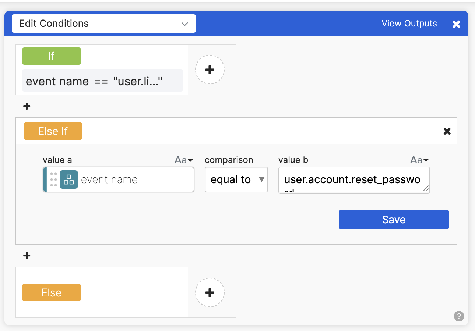Screen dimensions: 475x331
Task: Remove the Else If condition block
Action: [447, 131]
